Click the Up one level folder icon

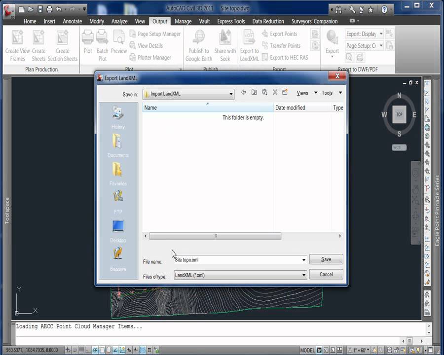pos(254,92)
